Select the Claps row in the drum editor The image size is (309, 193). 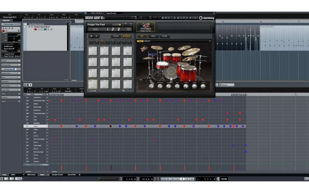(x=36, y=130)
